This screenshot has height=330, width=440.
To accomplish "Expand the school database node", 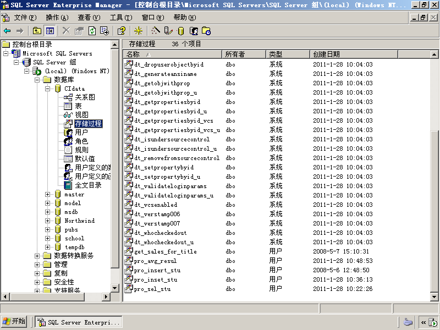I will point(48,238).
